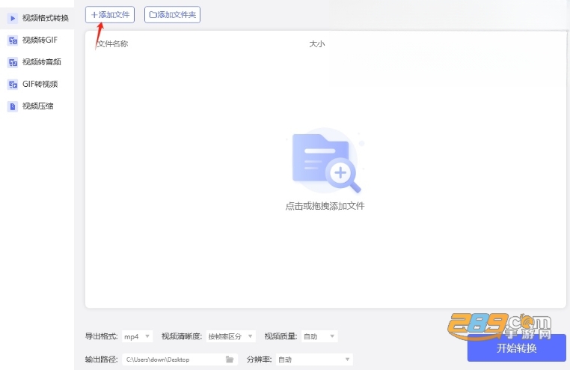
Task: Click the 分辨率 label
Action: (259, 360)
